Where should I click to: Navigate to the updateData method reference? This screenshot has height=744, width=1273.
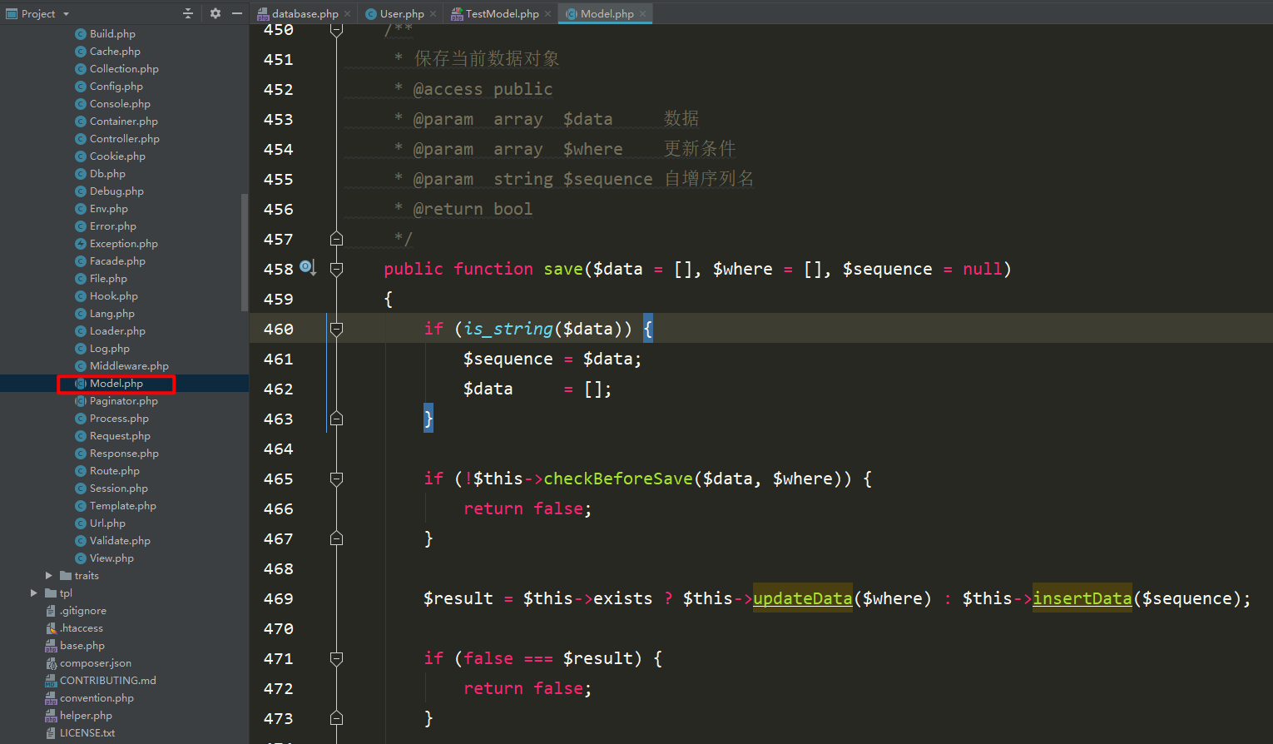802,598
